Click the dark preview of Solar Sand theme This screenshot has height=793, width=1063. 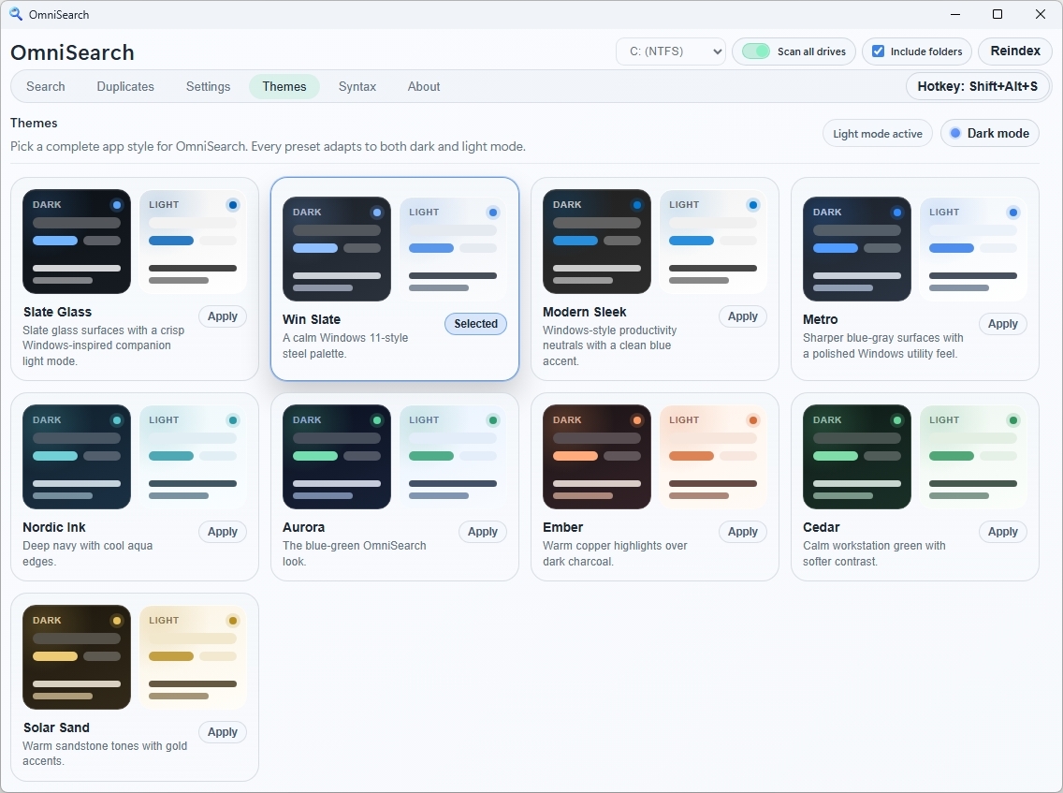(76, 657)
